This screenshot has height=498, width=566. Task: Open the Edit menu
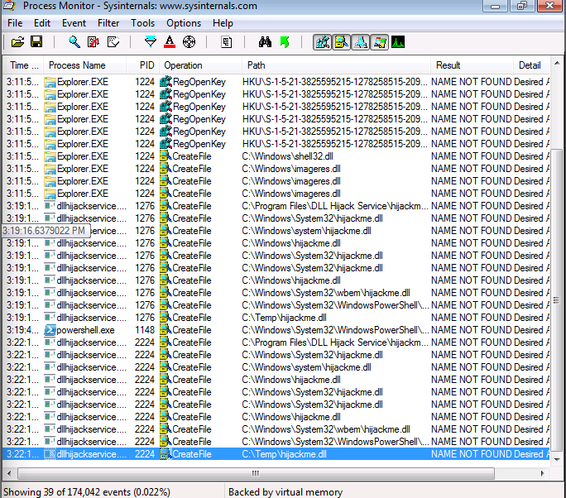(42, 23)
